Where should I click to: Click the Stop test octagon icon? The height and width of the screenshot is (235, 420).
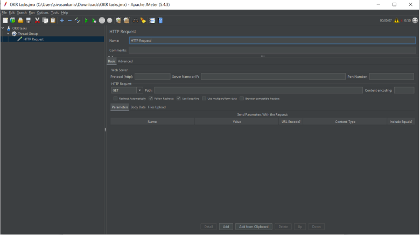point(102,20)
